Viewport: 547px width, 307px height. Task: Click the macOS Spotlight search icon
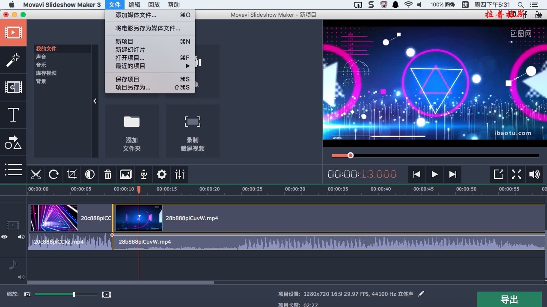pos(520,5)
